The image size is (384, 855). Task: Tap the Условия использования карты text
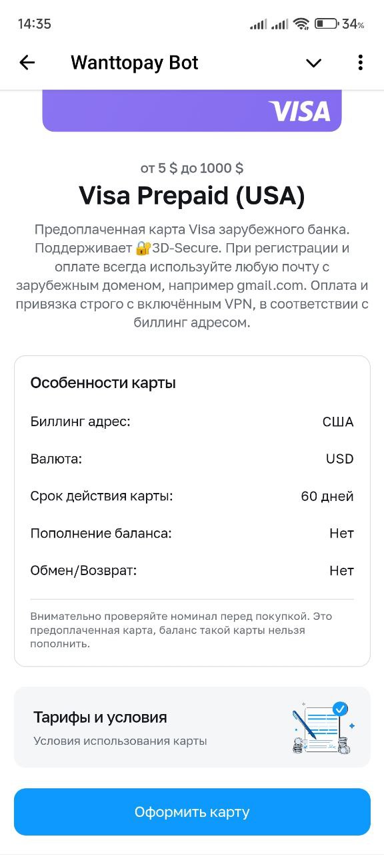click(120, 741)
